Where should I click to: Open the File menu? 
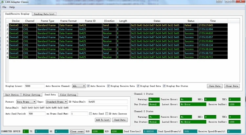[4, 7]
